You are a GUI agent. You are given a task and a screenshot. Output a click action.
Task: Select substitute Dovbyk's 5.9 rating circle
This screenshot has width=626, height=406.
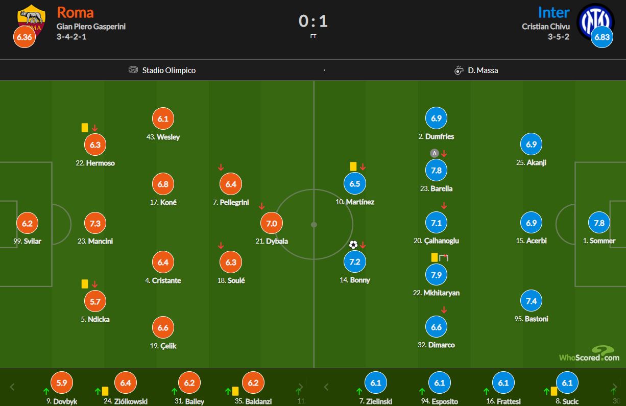[62, 383]
